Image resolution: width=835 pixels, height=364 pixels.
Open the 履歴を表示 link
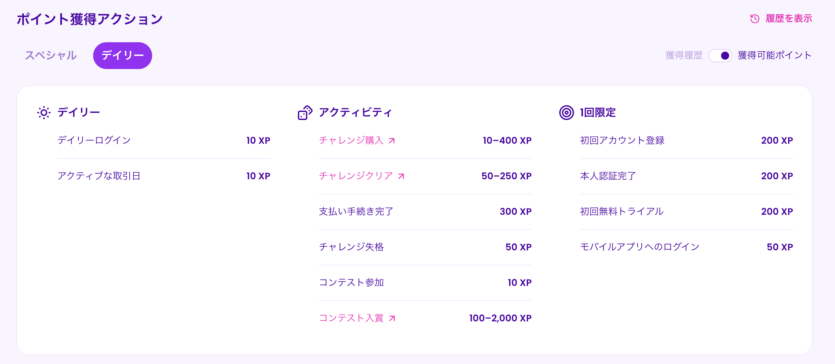[x=789, y=19]
